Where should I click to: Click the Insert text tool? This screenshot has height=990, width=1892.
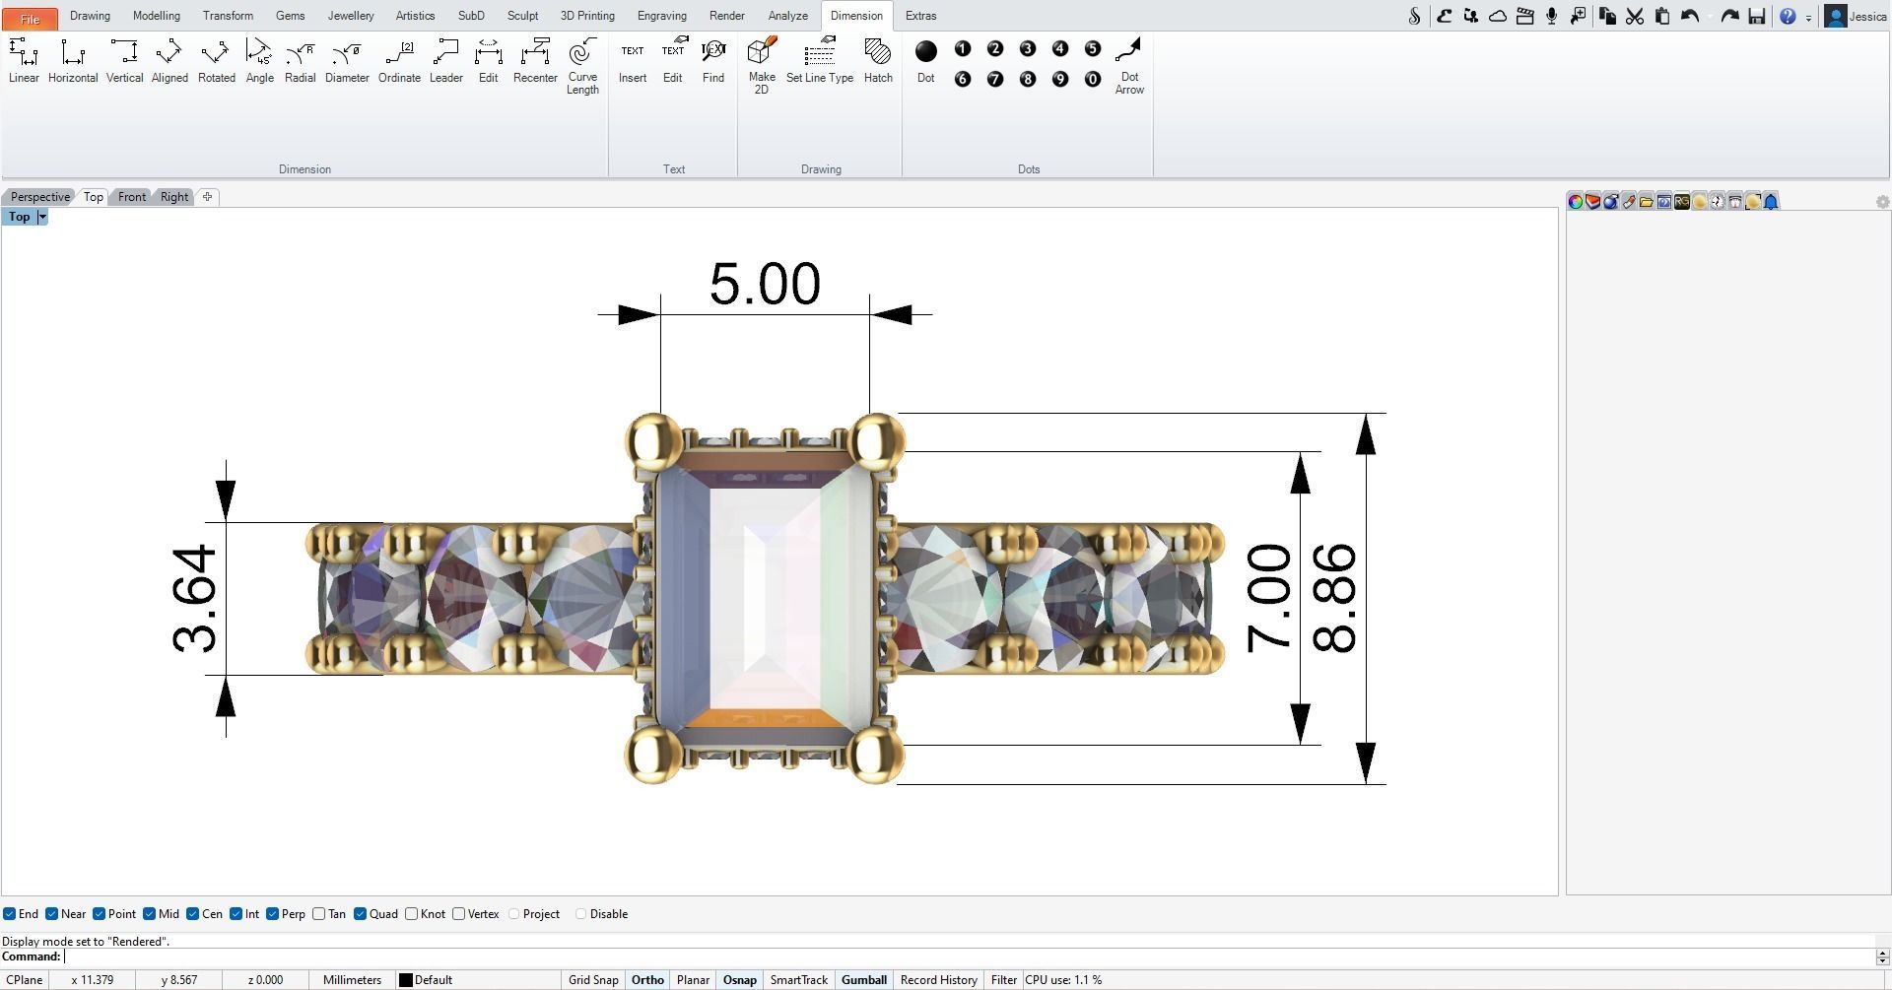[633, 61]
